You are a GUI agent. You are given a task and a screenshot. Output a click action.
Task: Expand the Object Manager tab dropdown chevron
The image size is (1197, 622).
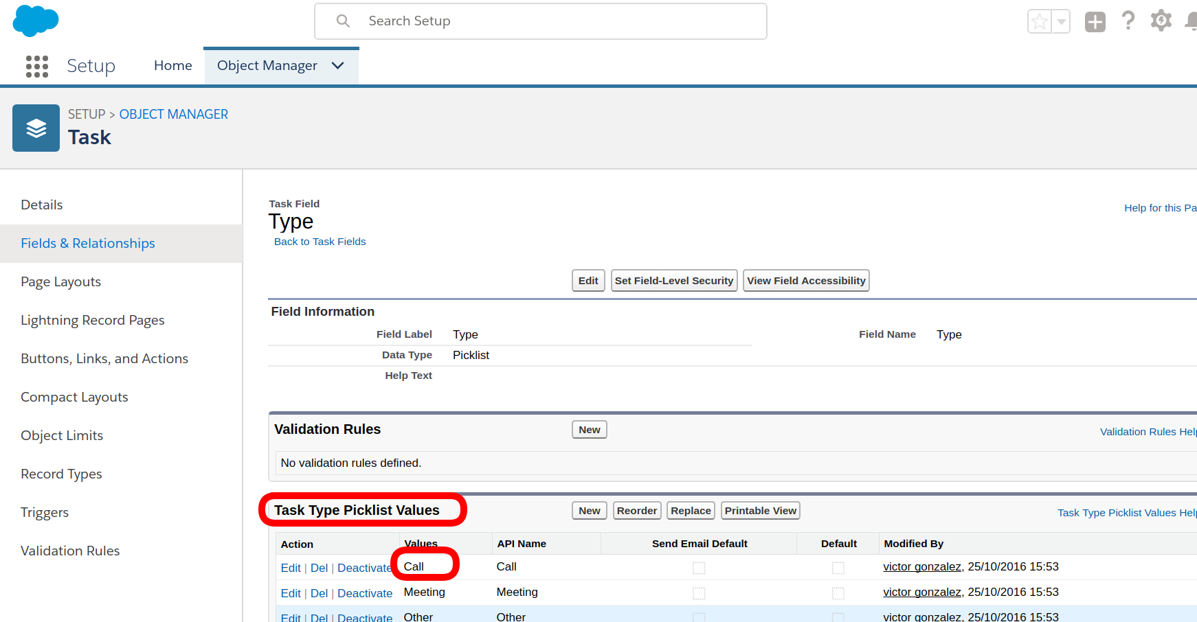[337, 66]
